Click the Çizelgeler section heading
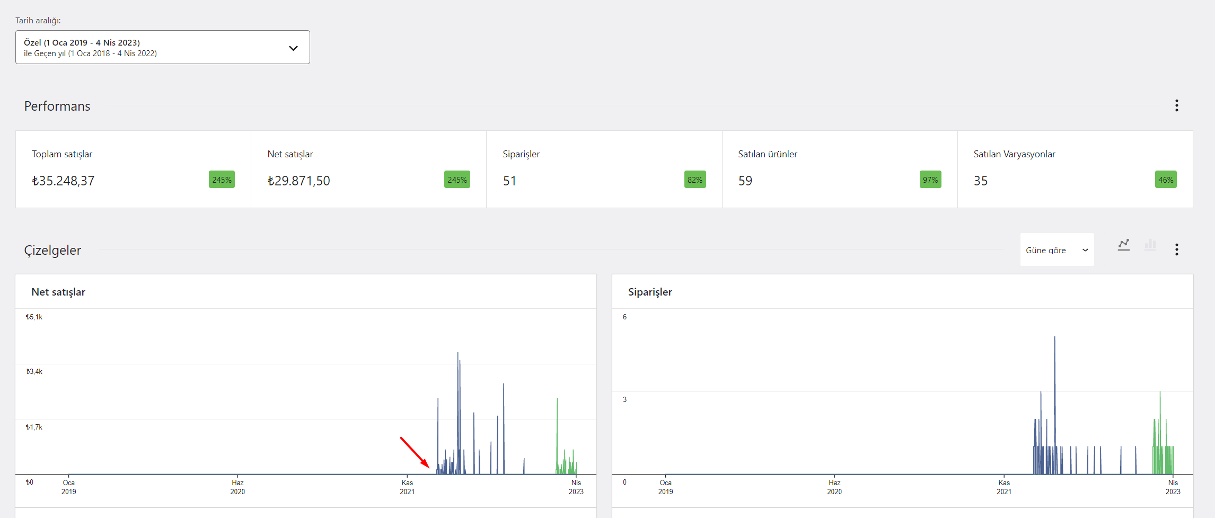The image size is (1215, 518). (52, 250)
